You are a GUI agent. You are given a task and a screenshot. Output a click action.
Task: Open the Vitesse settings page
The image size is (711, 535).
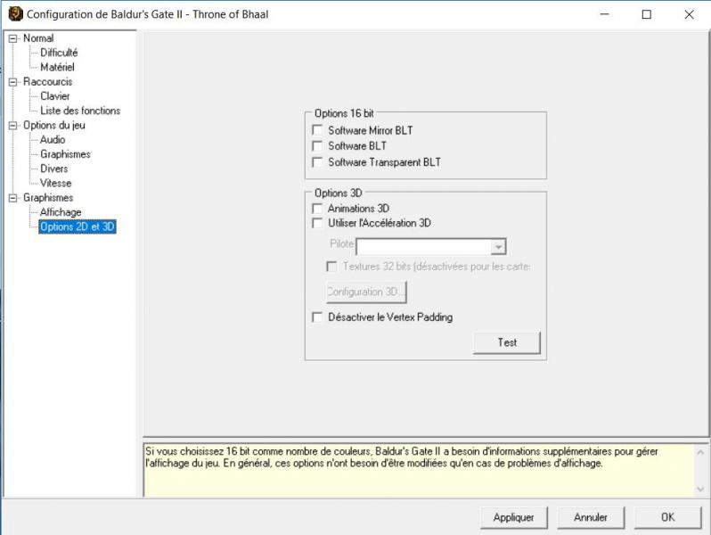56,184
